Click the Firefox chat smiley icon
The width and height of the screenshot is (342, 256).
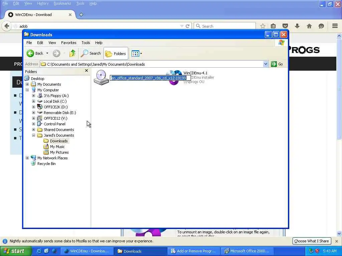[x=321, y=26]
